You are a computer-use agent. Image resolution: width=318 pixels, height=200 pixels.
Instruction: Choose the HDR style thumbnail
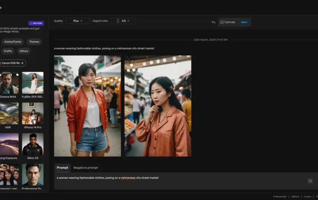(x=9, y=113)
